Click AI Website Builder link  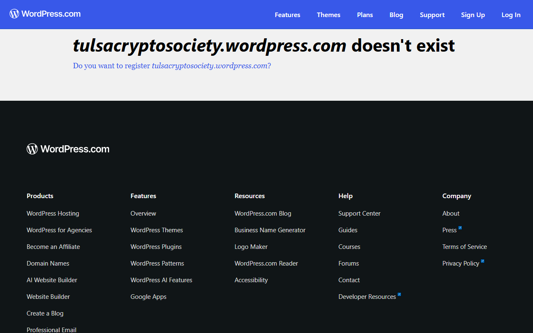52,280
